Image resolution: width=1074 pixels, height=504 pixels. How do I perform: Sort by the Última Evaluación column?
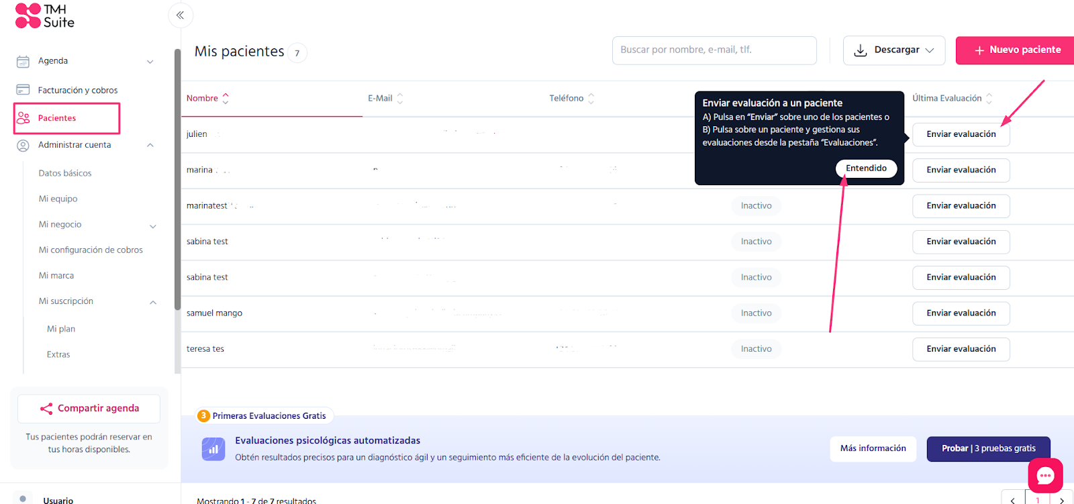pyautogui.click(x=952, y=99)
